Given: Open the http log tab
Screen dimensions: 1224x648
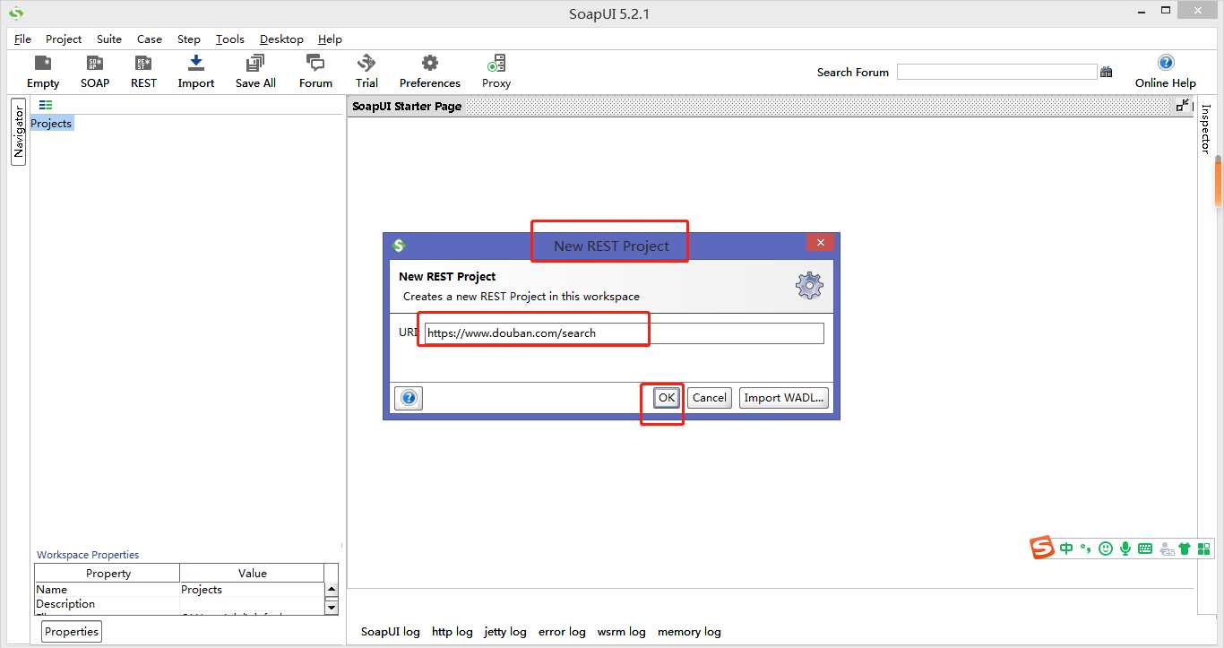Looking at the screenshot, I should pos(453,632).
